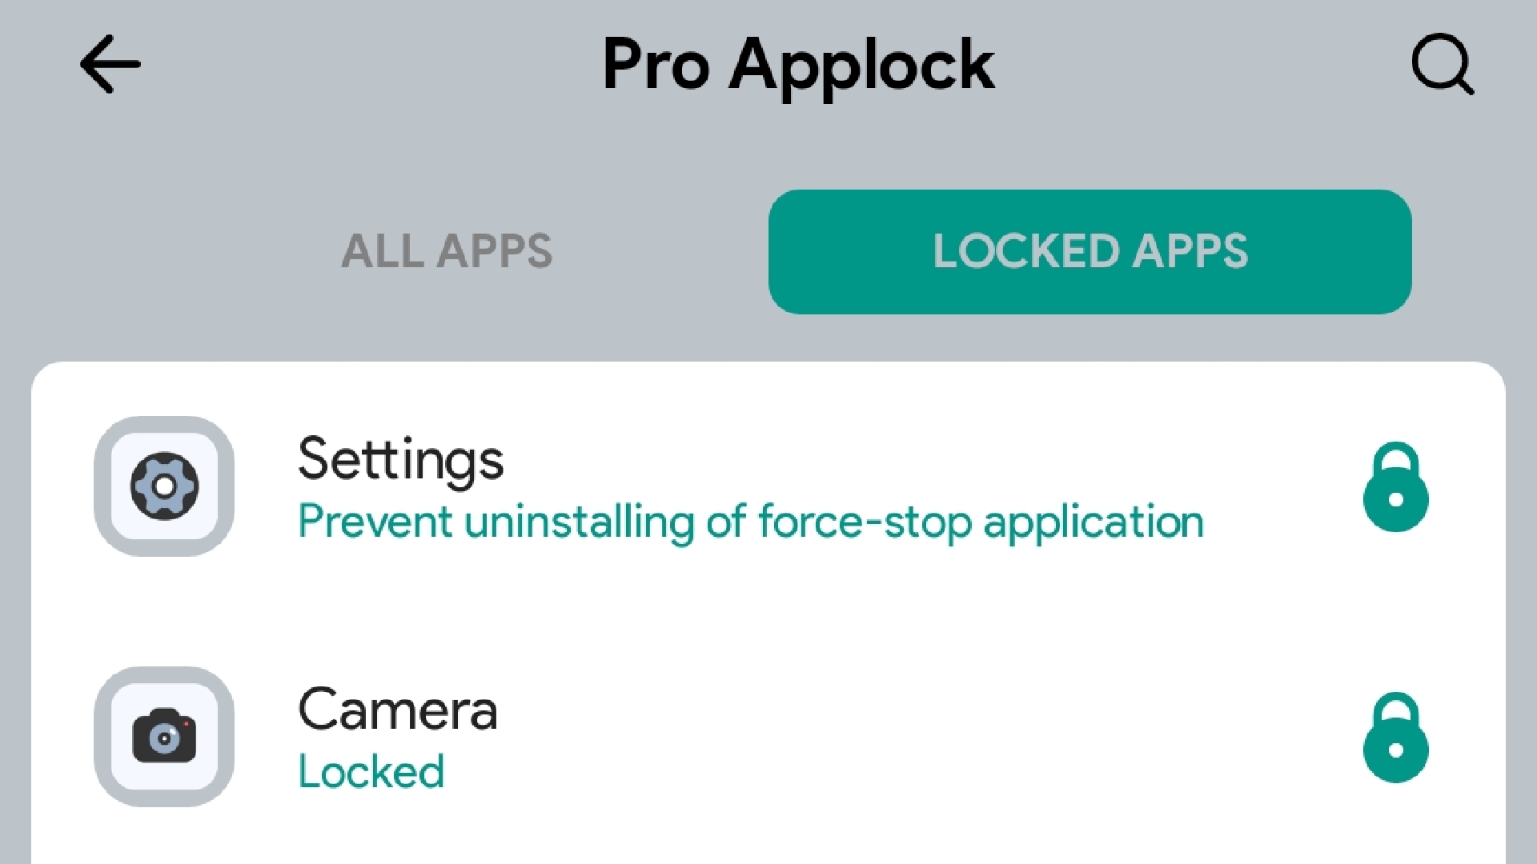The image size is (1537, 864).
Task: Click the Settings label text
Action: coord(400,458)
